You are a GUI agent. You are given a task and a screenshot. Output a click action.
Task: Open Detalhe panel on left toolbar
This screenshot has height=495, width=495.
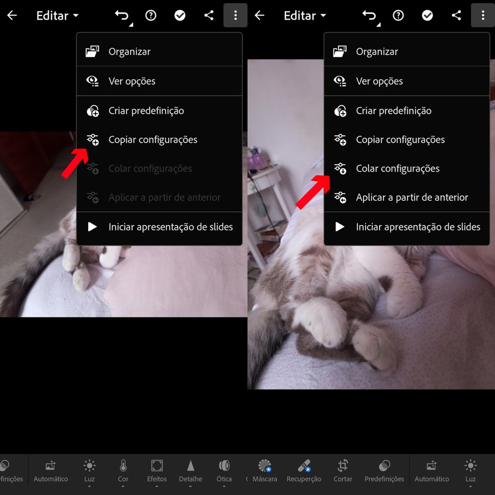pyautogui.click(x=190, y=471)
